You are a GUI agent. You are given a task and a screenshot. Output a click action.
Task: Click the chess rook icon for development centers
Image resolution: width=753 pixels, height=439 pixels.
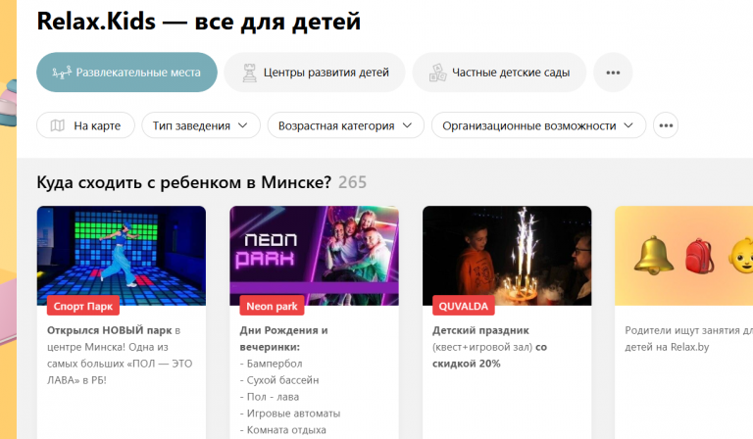click(x=249, y=73)
